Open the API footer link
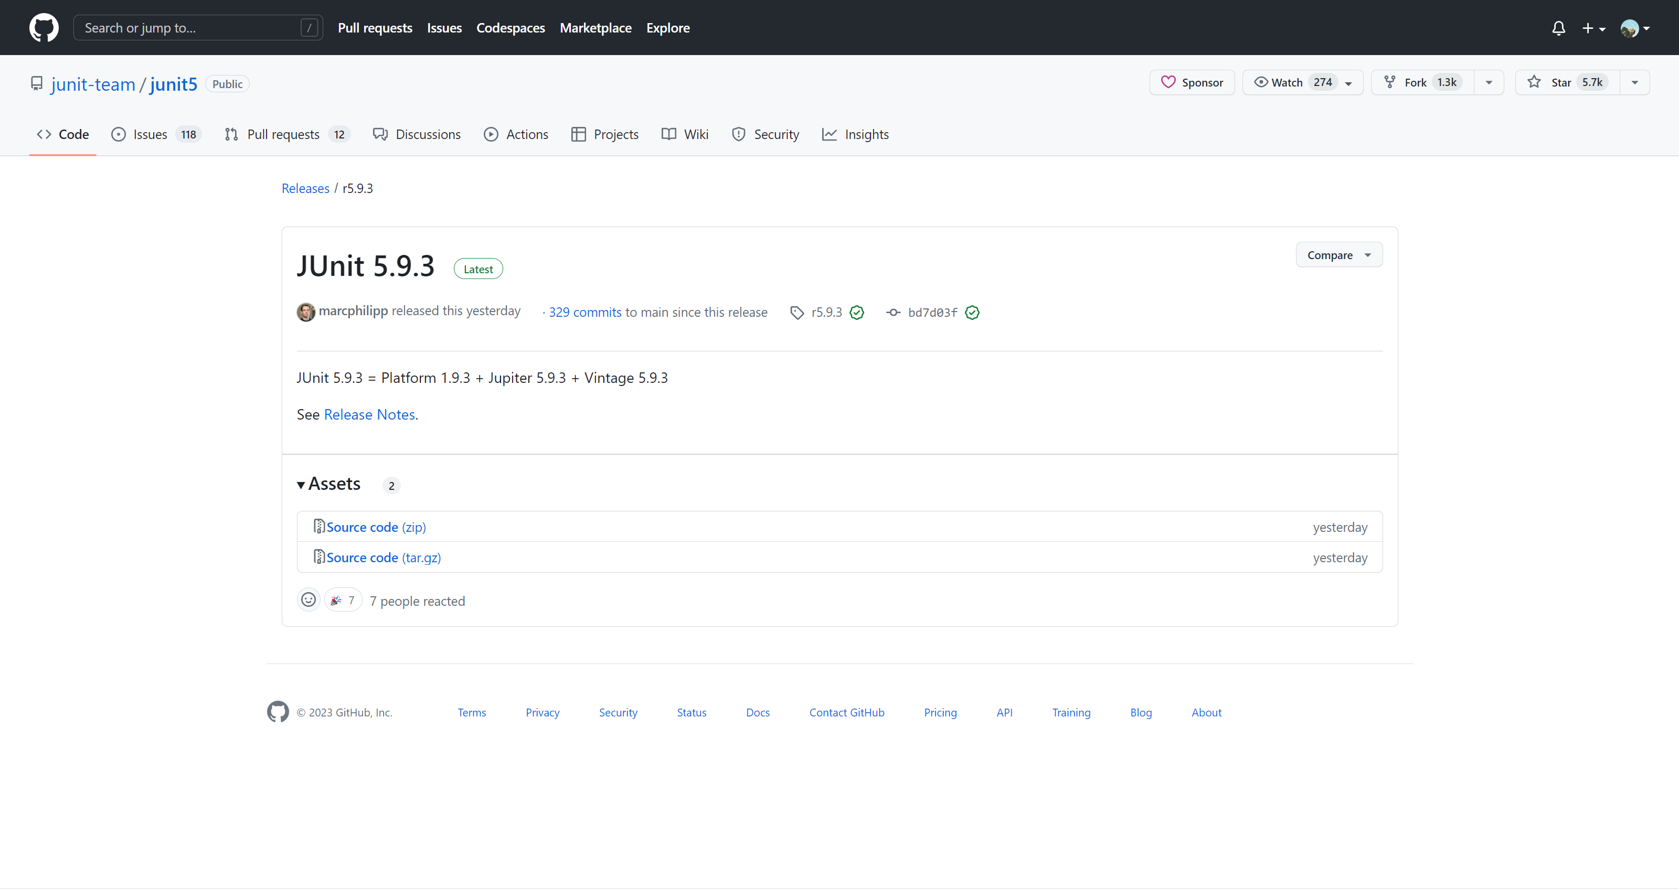The height and width of the screenshot is (889, 1679). (1004, 712)
